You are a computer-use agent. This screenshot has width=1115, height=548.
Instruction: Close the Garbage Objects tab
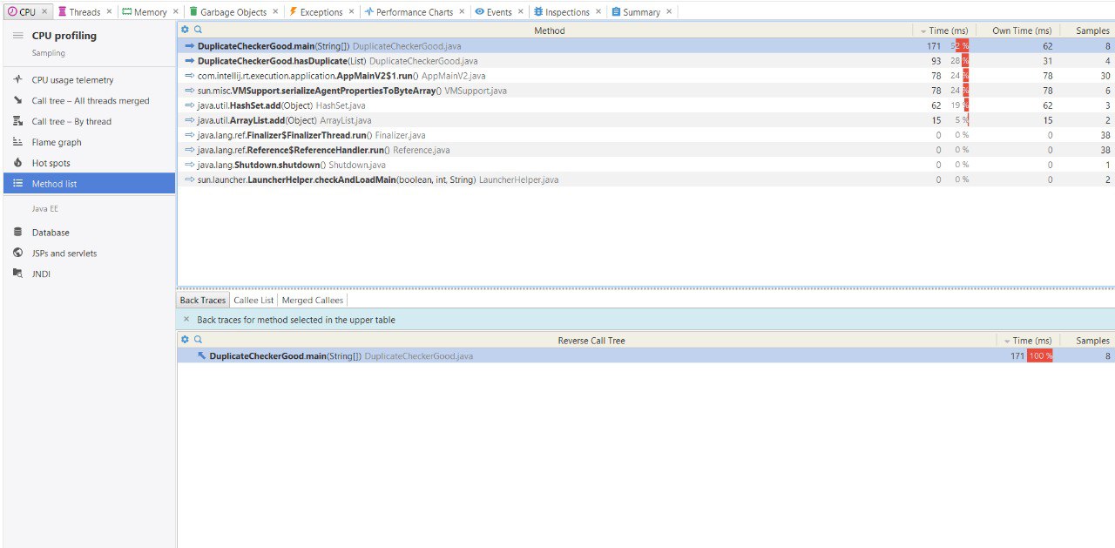tap(275, 12)
